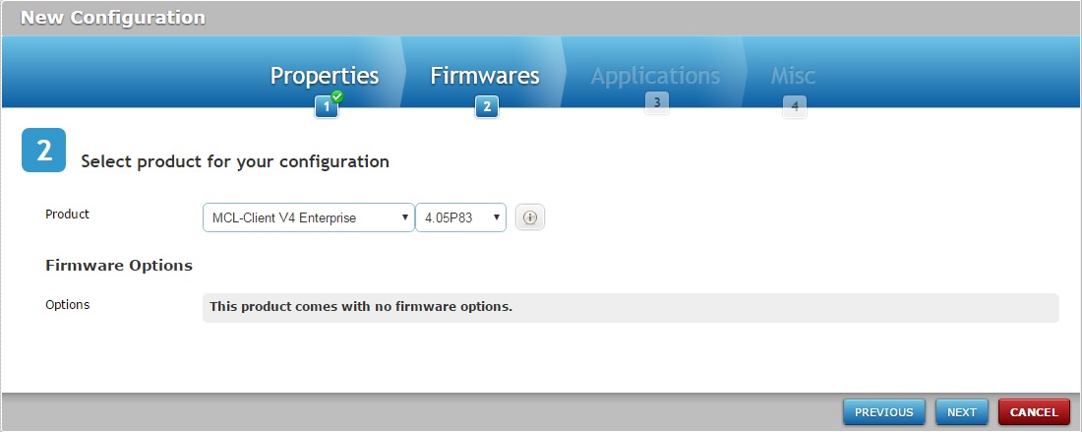The image size is (1082, 432).
Task: Click 'Select product for your configuration' heading
Action: click(235, 162)
